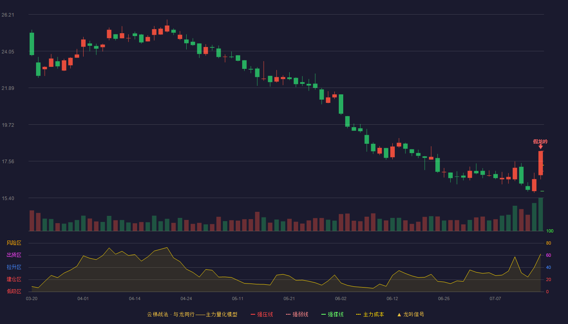Viewport: 568px width, 324px height.
Task: Toggle the 强压线 legend series
Action: [262, 314]
